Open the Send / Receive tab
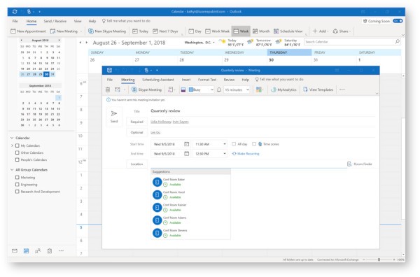Screen dimensions: 420x277 55,21
